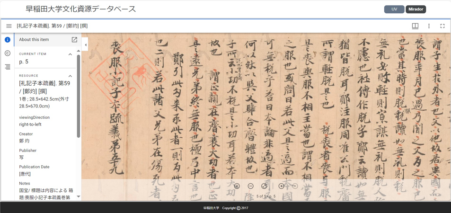The width and height of the screenshot is (451, 213).
Task: Click the 'right-to-left' viewing direction value
Action: (30, 124)
